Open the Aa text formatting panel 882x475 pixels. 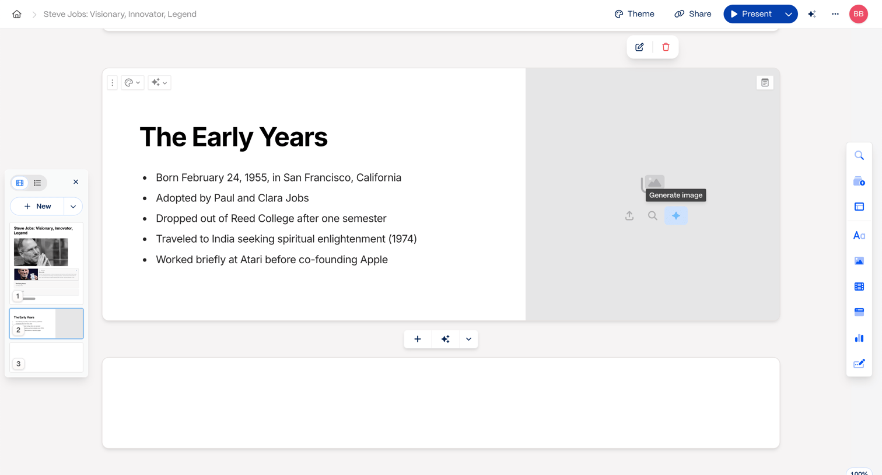pyautogui.click(x=859, y=236)
